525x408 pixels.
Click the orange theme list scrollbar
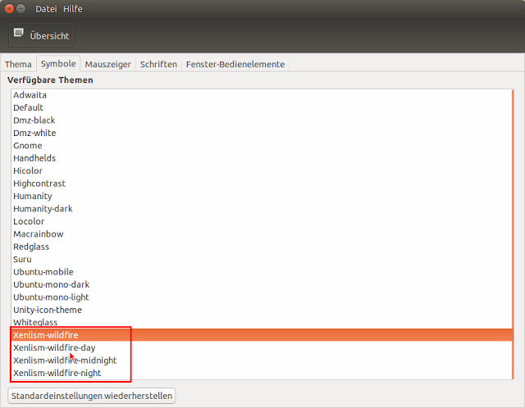[513, 234]
